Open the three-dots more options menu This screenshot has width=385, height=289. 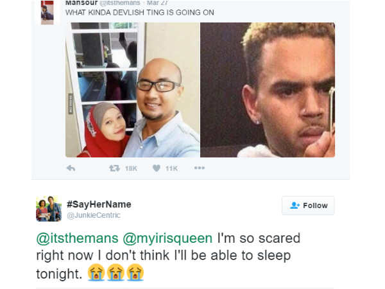tap(199, 168)
